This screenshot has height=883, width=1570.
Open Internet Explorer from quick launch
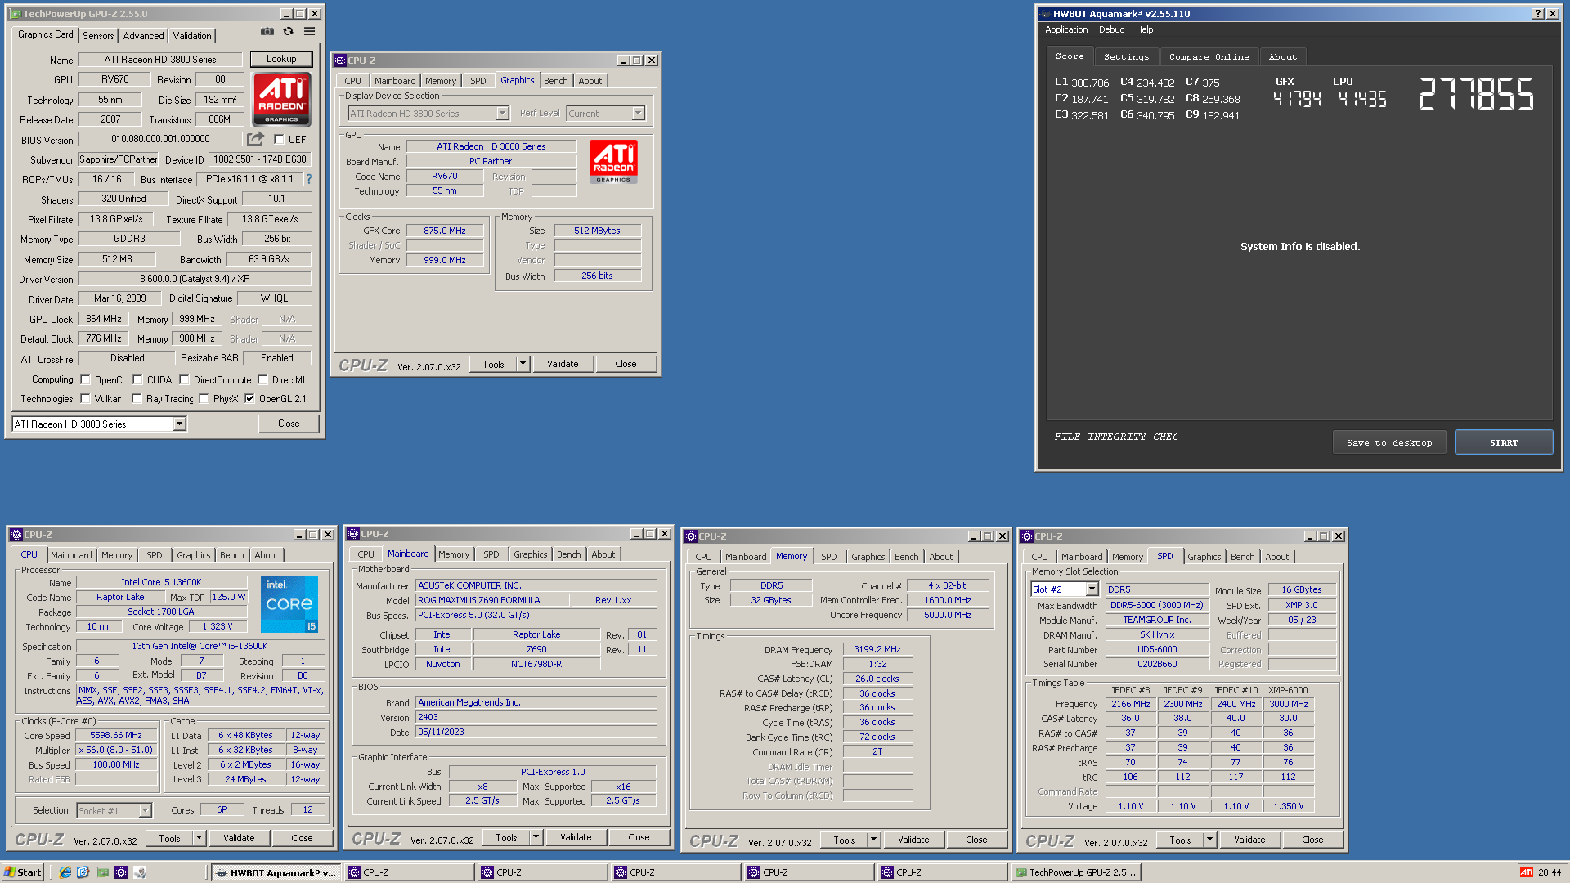pos(65,872)
